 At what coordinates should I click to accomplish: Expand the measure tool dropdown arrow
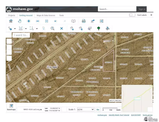coord(26,28)
